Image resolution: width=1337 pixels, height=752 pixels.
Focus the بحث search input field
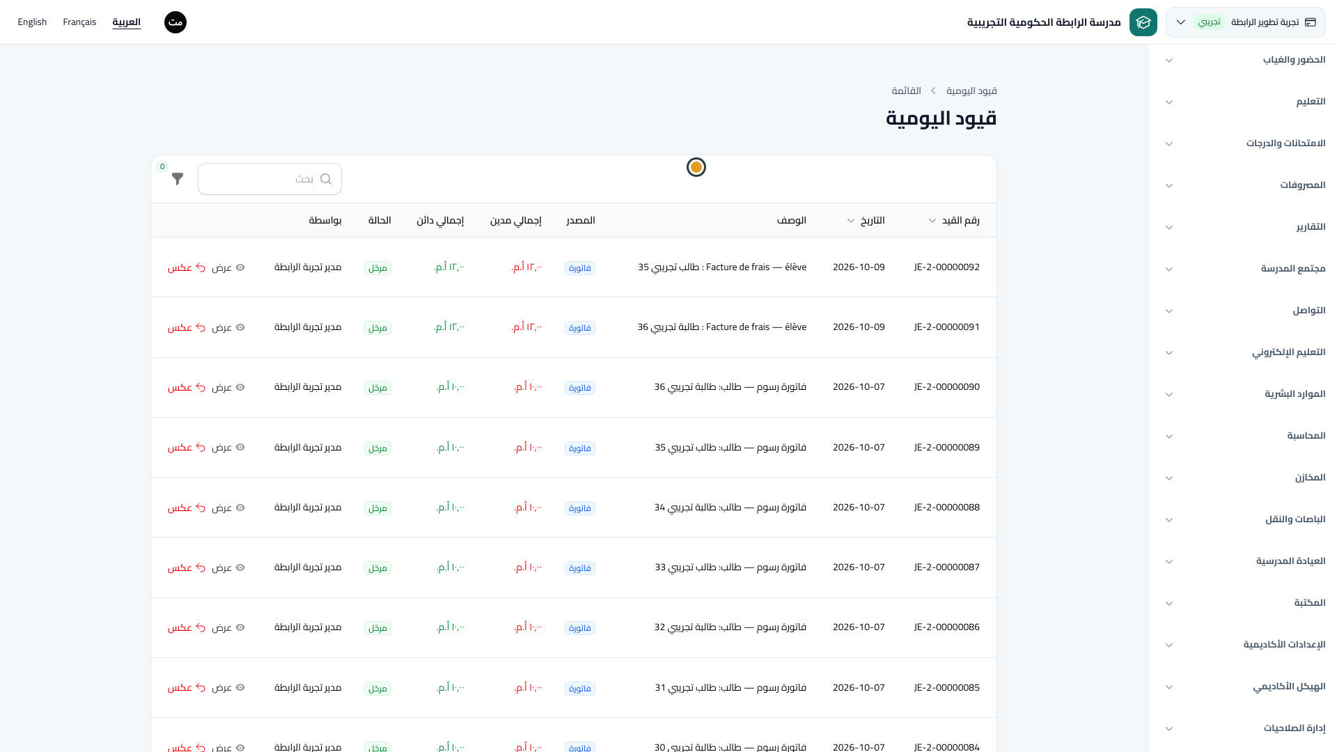point(269,179)
